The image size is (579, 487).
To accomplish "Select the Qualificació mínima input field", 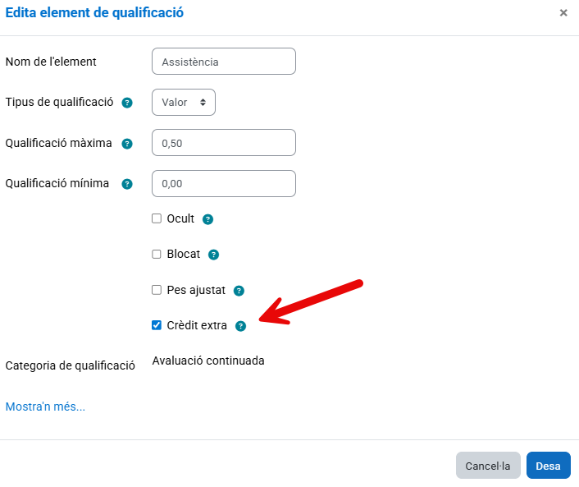I will coord(224,184).
